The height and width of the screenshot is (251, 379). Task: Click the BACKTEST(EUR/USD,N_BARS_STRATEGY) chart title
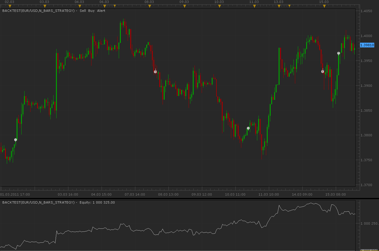[x=38, y=11]
